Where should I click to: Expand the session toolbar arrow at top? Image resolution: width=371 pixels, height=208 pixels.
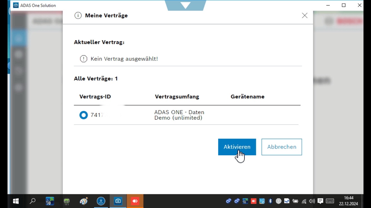[x=185, y=5]
